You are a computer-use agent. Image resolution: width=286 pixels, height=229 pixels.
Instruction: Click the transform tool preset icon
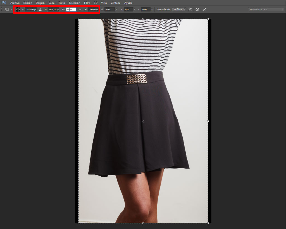(7, 9)
